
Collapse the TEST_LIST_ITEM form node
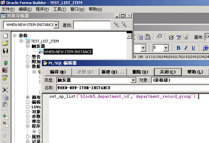(21, 41)
